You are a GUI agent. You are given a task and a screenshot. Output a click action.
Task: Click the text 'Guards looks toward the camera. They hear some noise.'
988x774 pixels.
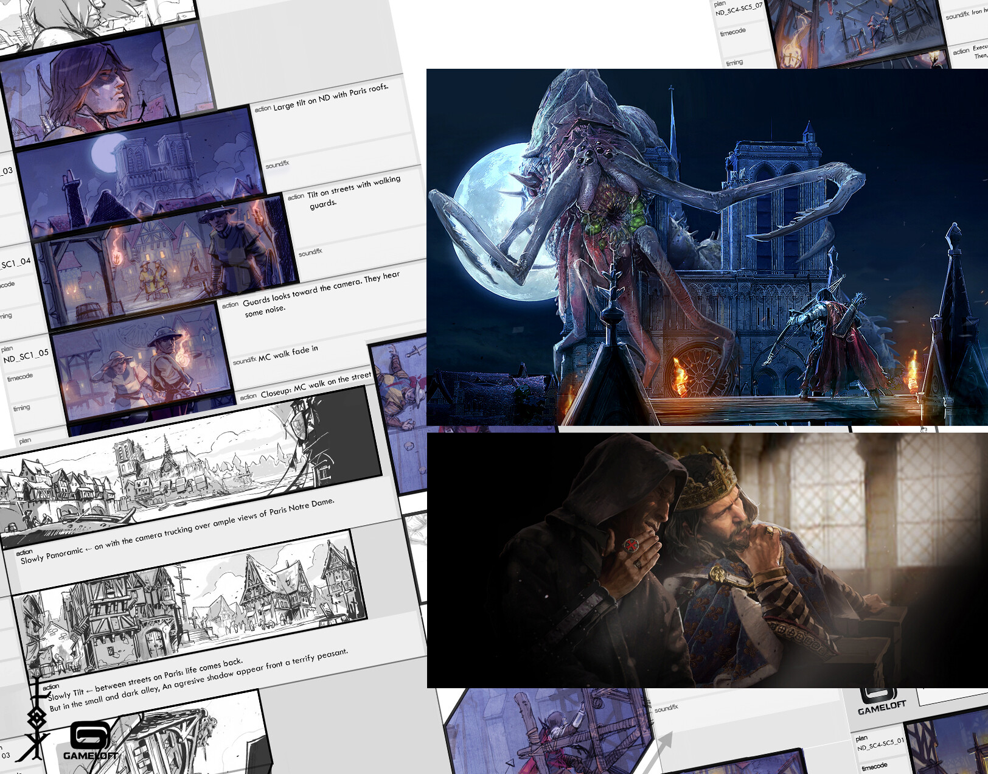point(321,295)
